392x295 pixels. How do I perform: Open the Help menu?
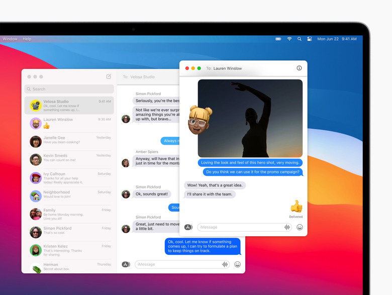coord(27,39)
